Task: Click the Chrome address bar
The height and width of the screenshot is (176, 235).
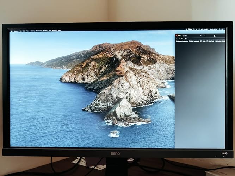Action: (x=205, y=39)
